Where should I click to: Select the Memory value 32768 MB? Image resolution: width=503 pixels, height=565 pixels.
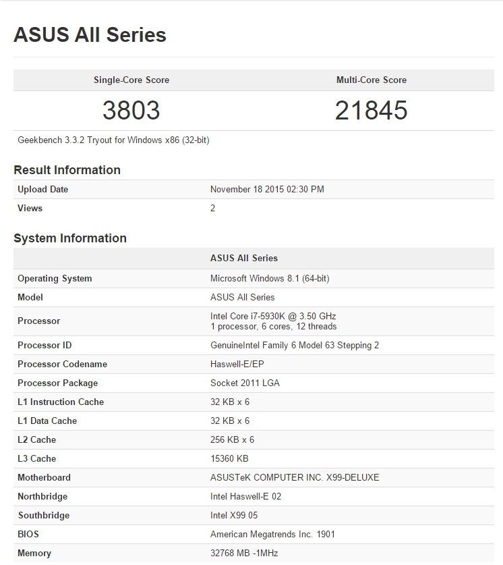[244, 554]
